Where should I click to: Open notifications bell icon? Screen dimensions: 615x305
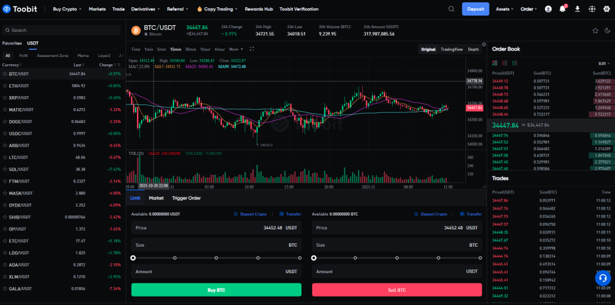[562, 8]
